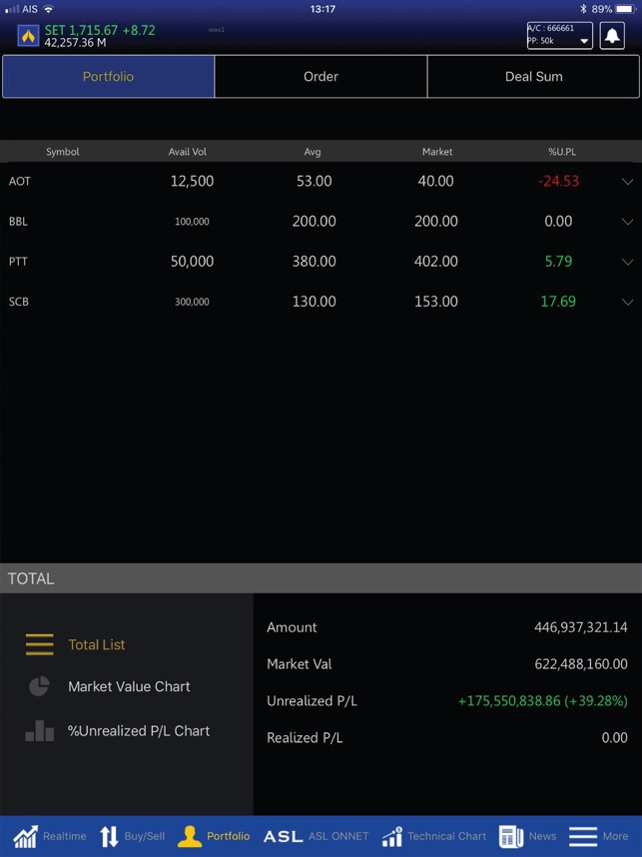Expand the SCB row chevron

627,302
